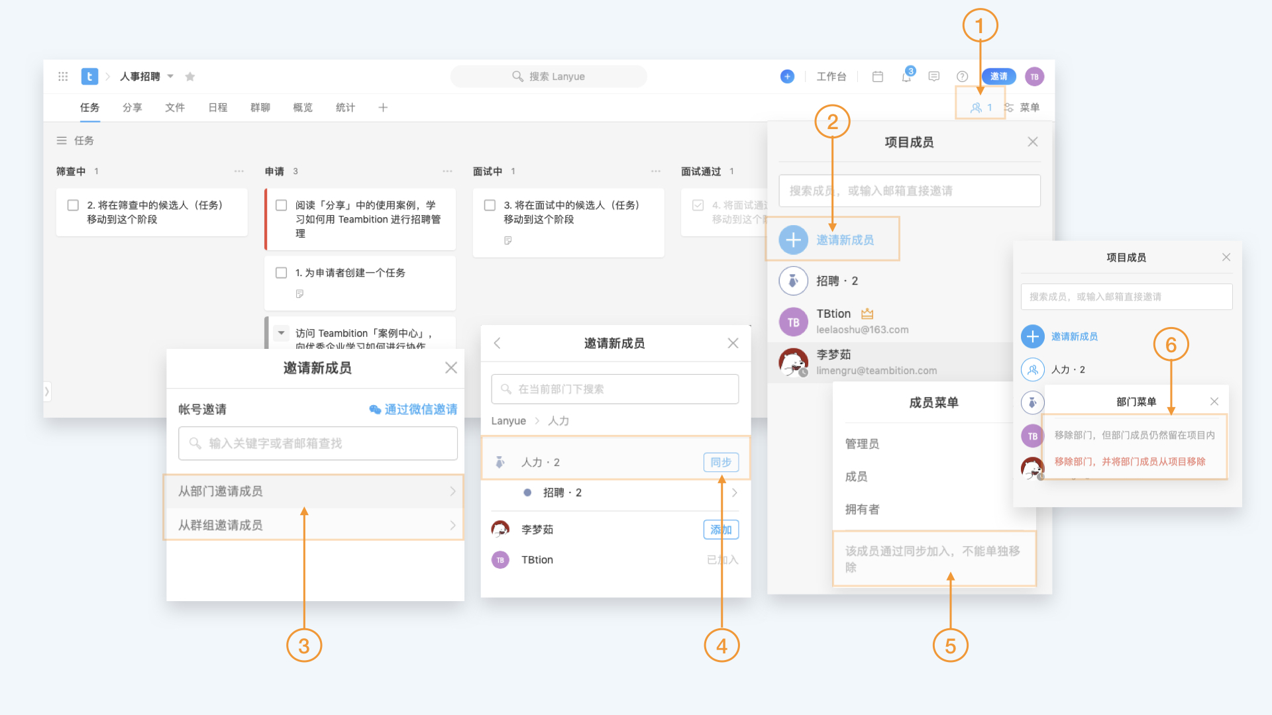Switch to the 文件 tab
Viewport: 1272px width, 715px height.
pos(175,108)
